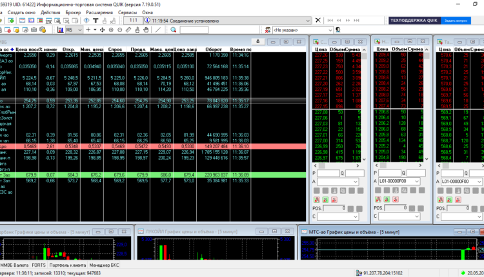Click the icon right of 'Не указан' dropdown
Image resolution: width=484 pixels, height=277 pixels.
[x=338, y=30]
